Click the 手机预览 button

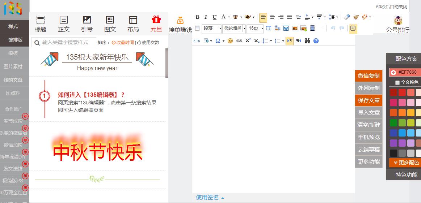click(369, 137)
